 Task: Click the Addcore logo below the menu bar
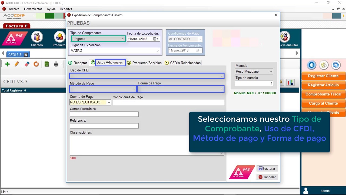(14, 16)
